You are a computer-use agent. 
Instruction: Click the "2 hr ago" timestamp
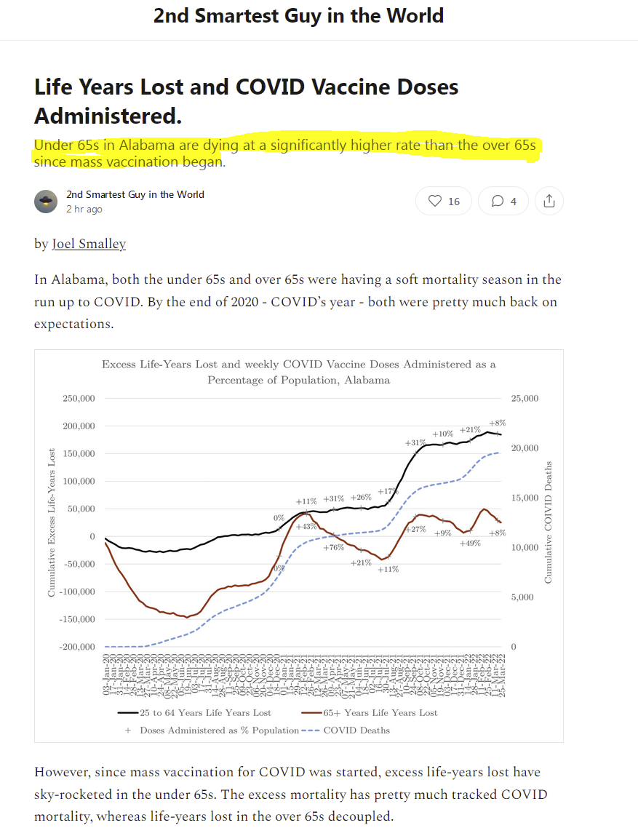(84, 210)
